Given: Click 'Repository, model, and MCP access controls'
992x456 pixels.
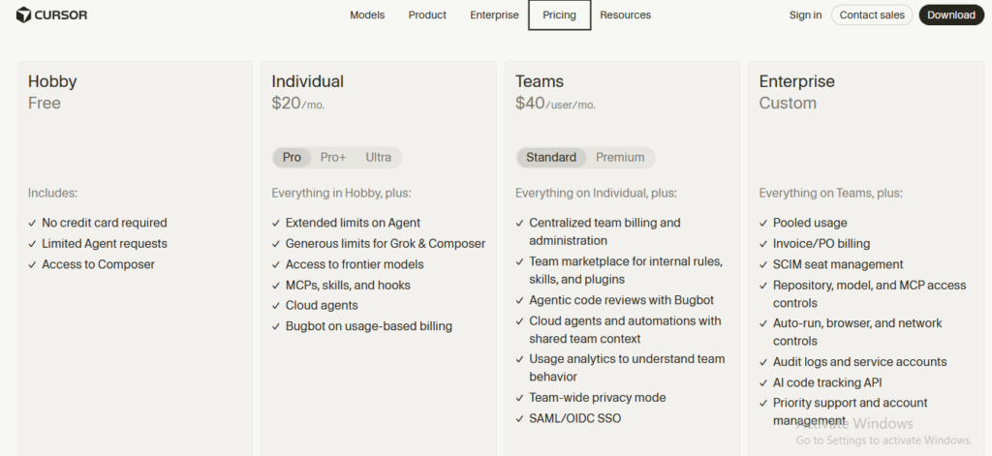Looking at the screenshot, I should coord(869,294).
